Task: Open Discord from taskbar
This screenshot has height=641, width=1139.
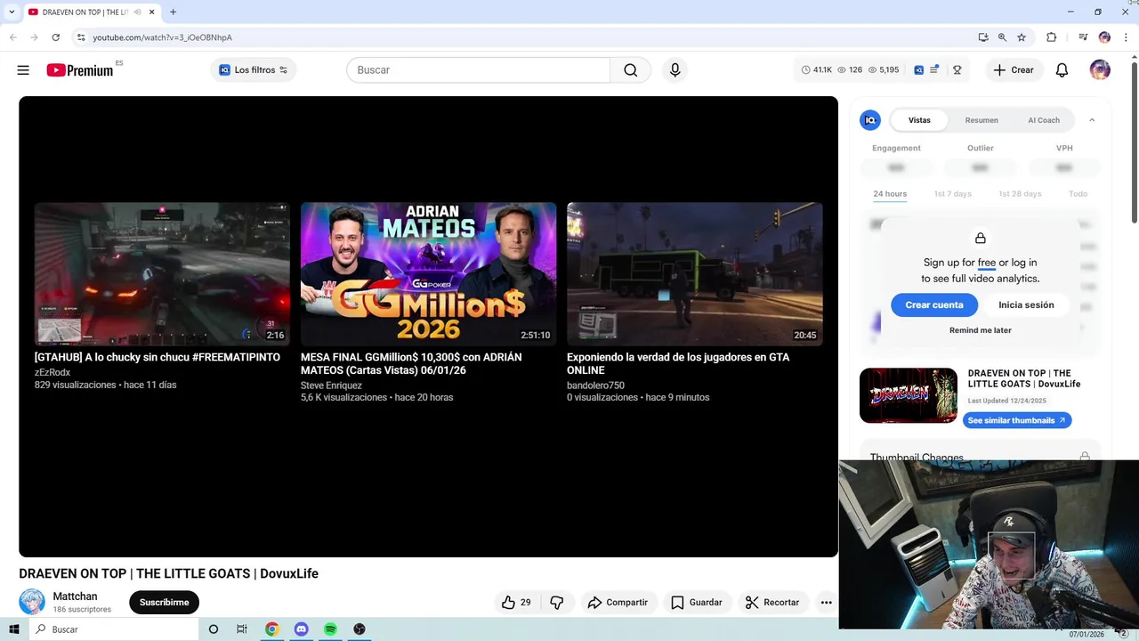Action: coord(301,629)
